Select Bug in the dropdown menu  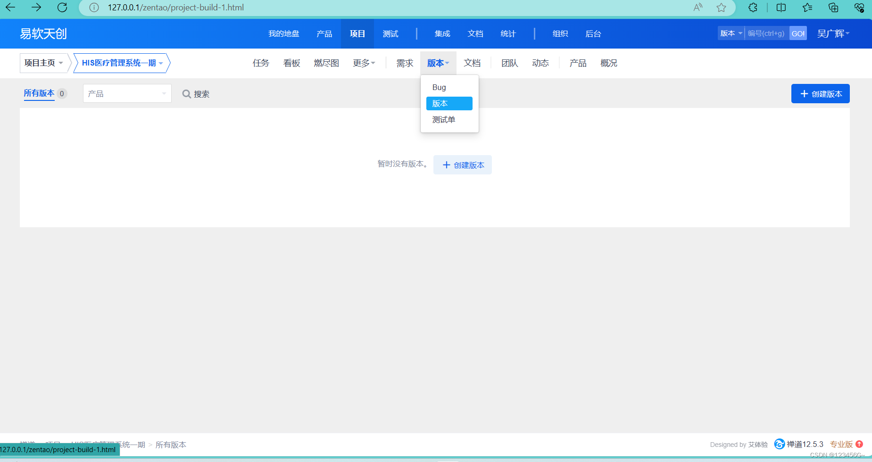point(449,87)
